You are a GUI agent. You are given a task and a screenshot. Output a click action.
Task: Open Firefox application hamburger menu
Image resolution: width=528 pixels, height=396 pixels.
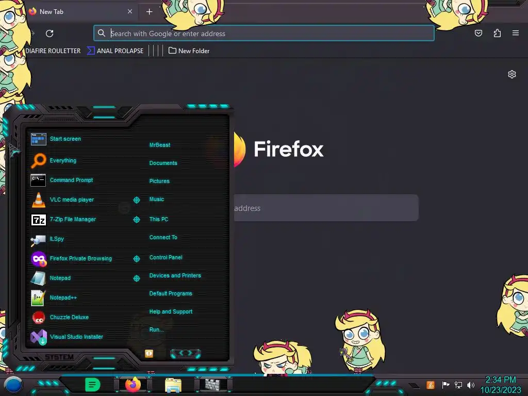pos(516,33)
